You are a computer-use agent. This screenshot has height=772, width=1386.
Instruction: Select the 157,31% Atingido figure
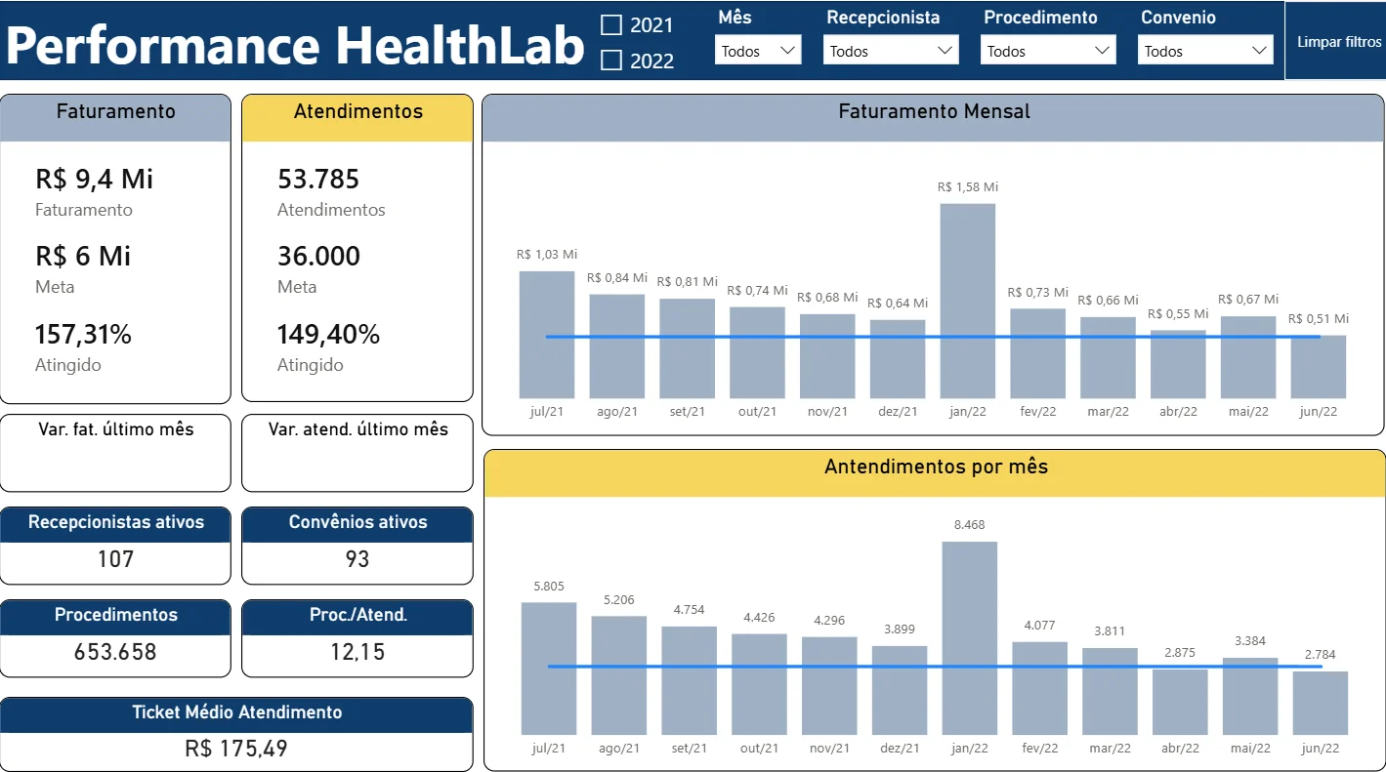(83, 335)
